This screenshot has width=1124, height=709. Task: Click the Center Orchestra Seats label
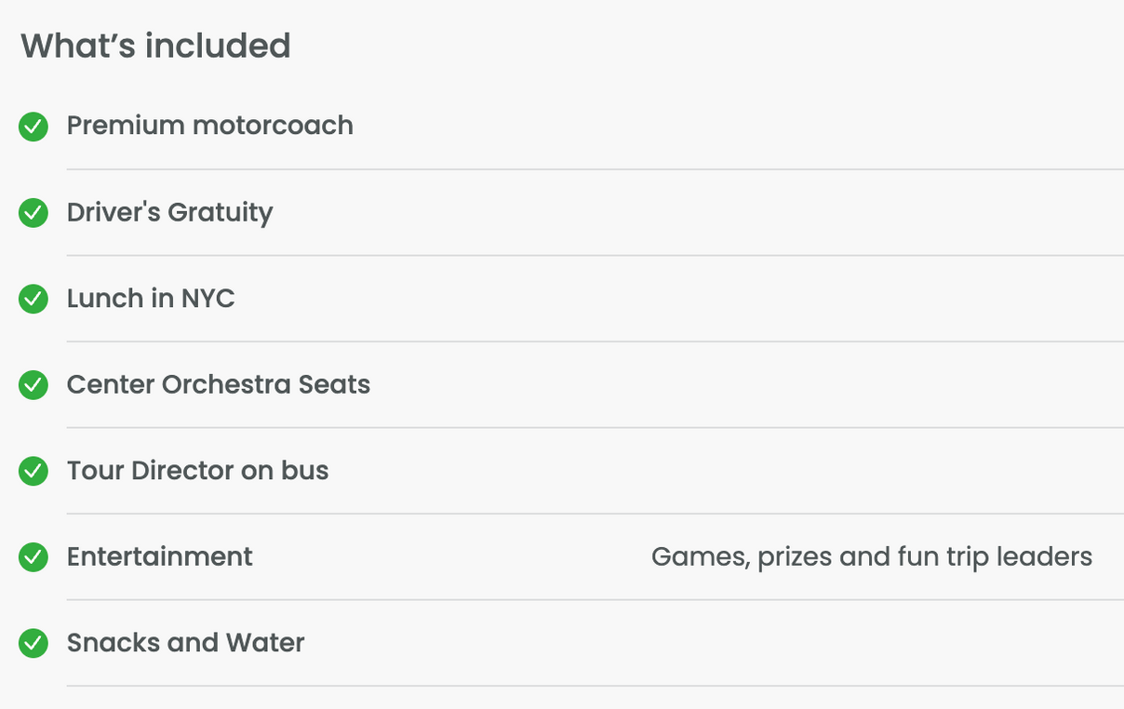(x=219, y=384)
